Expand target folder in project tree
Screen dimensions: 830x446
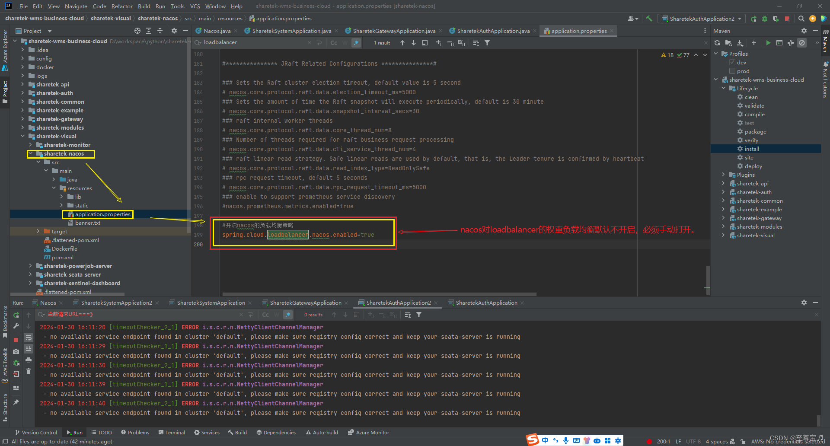[38, 231]
